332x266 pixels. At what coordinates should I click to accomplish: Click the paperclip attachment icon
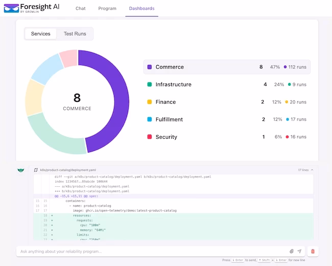click(x=292, y=251)
